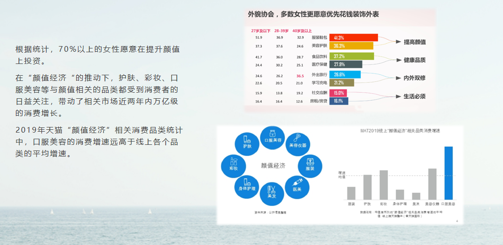Viewport: 503px width, 245px height.
Task: Select the gray bar above 身体护理 label
Action: click(x=400, y=195)
